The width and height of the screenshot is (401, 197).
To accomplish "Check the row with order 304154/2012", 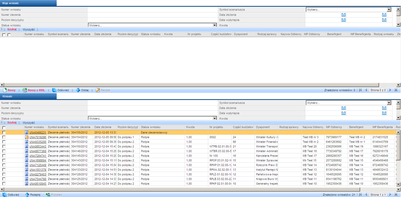I will (4, 137).
